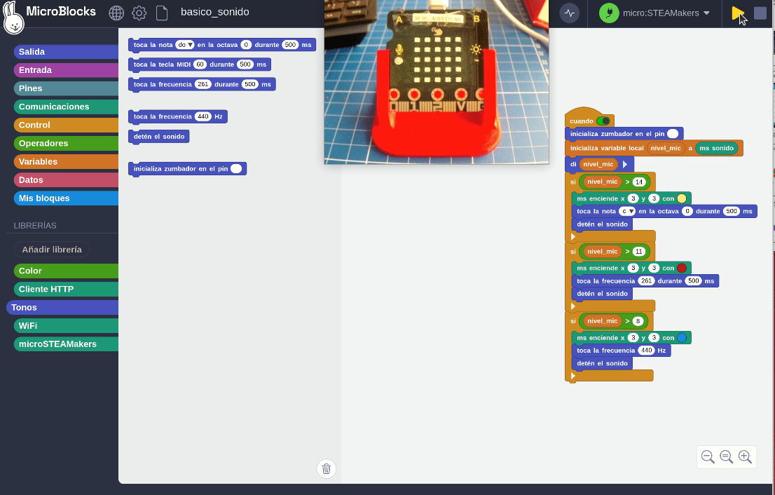Screen dimensions: 775x495
Task: Start the program with yellow play arrow
Action: [x=737, y=13]
